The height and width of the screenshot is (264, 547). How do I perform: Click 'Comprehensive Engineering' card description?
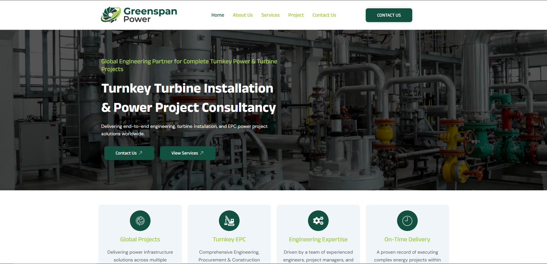229,256
